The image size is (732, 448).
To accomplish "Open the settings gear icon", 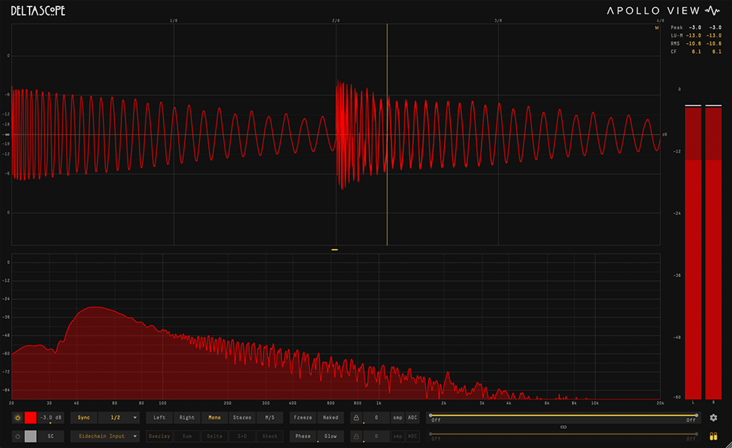I will [x=713, y=418].
